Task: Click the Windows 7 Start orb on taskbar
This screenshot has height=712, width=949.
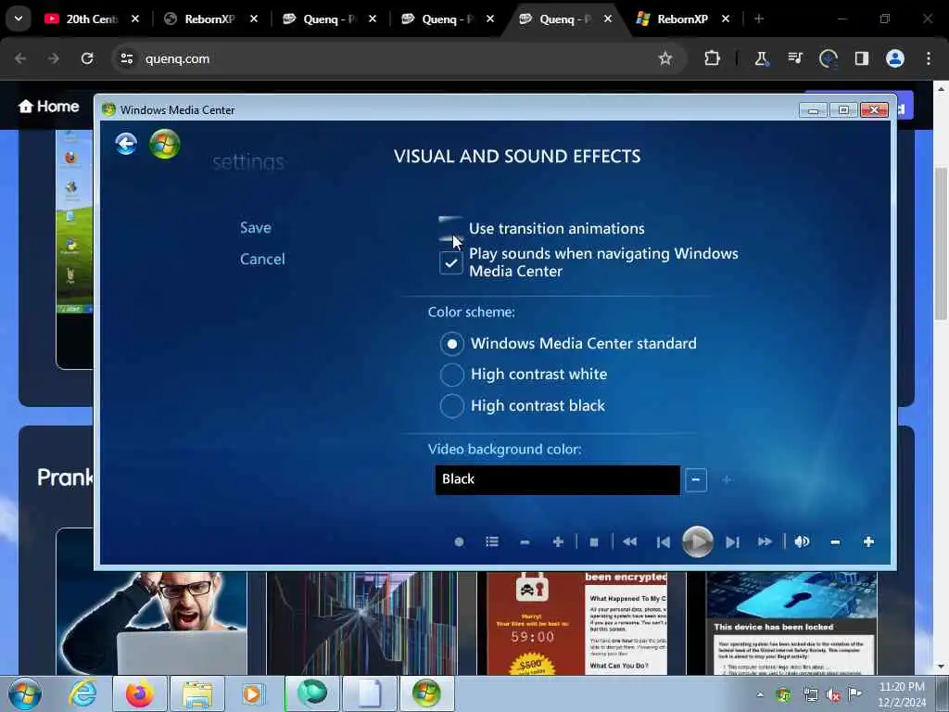Action: pyautogui.click(x=25, y=693)
